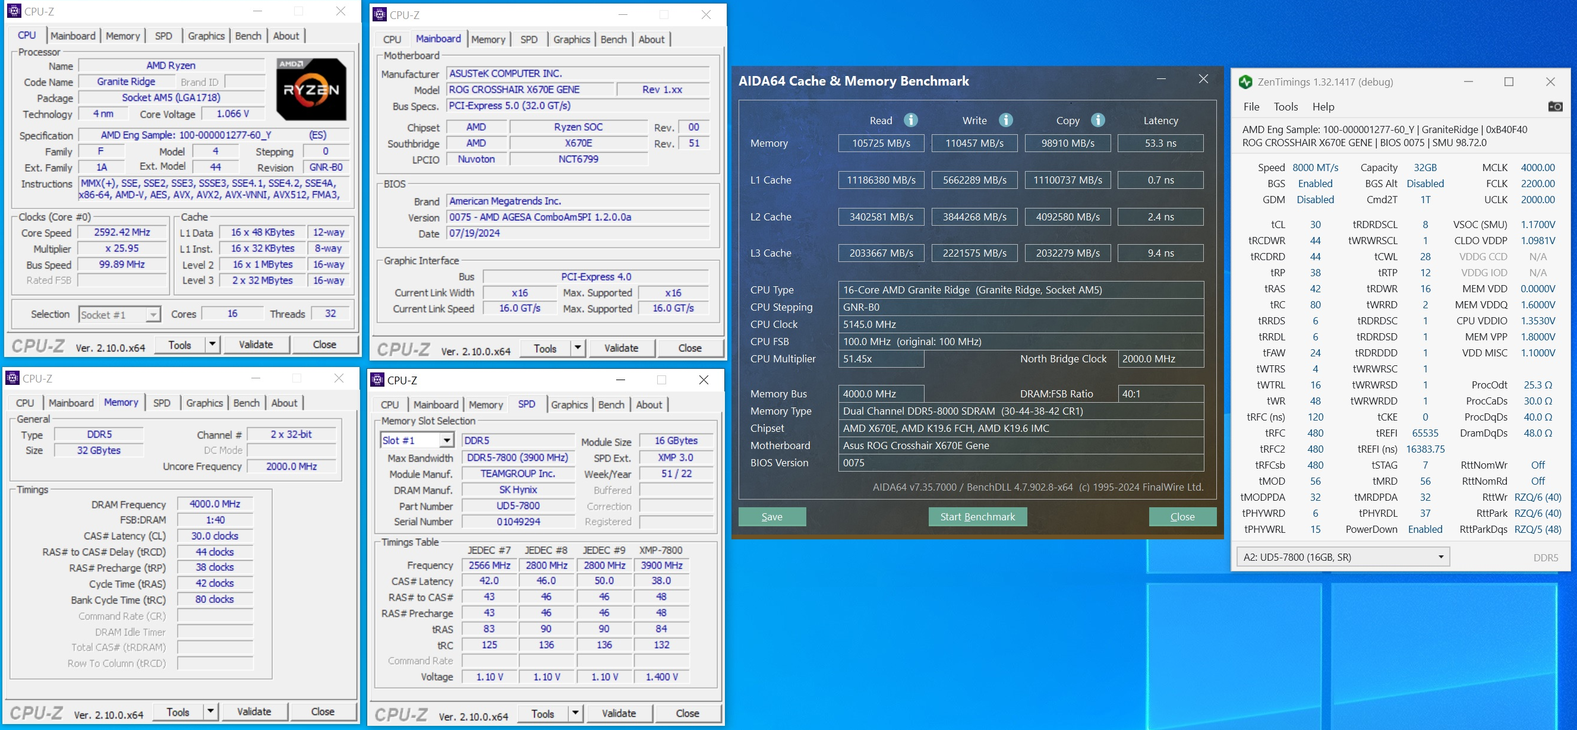Click the CPU-Z app icon in CPU window title bar

[14, 11]
